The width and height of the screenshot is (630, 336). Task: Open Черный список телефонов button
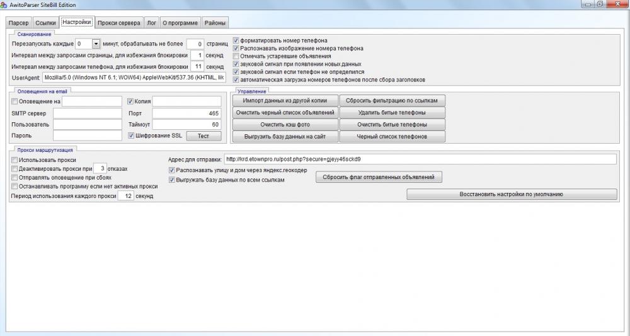coord(392,137)
